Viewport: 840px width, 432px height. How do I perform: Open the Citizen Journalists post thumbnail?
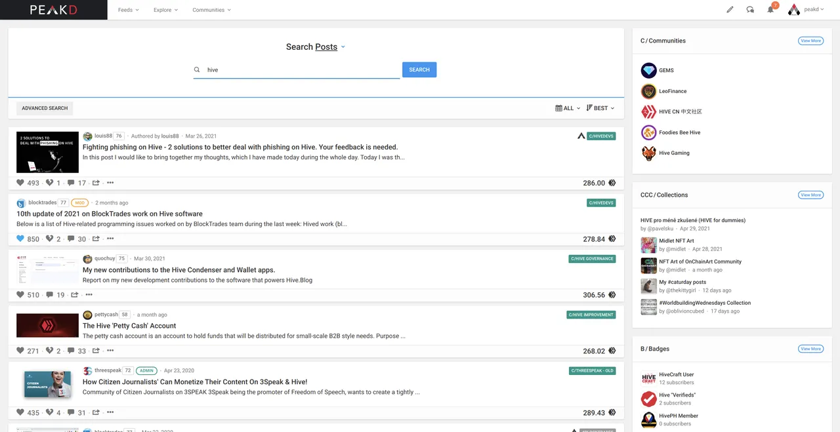click(x=47, y=384)
